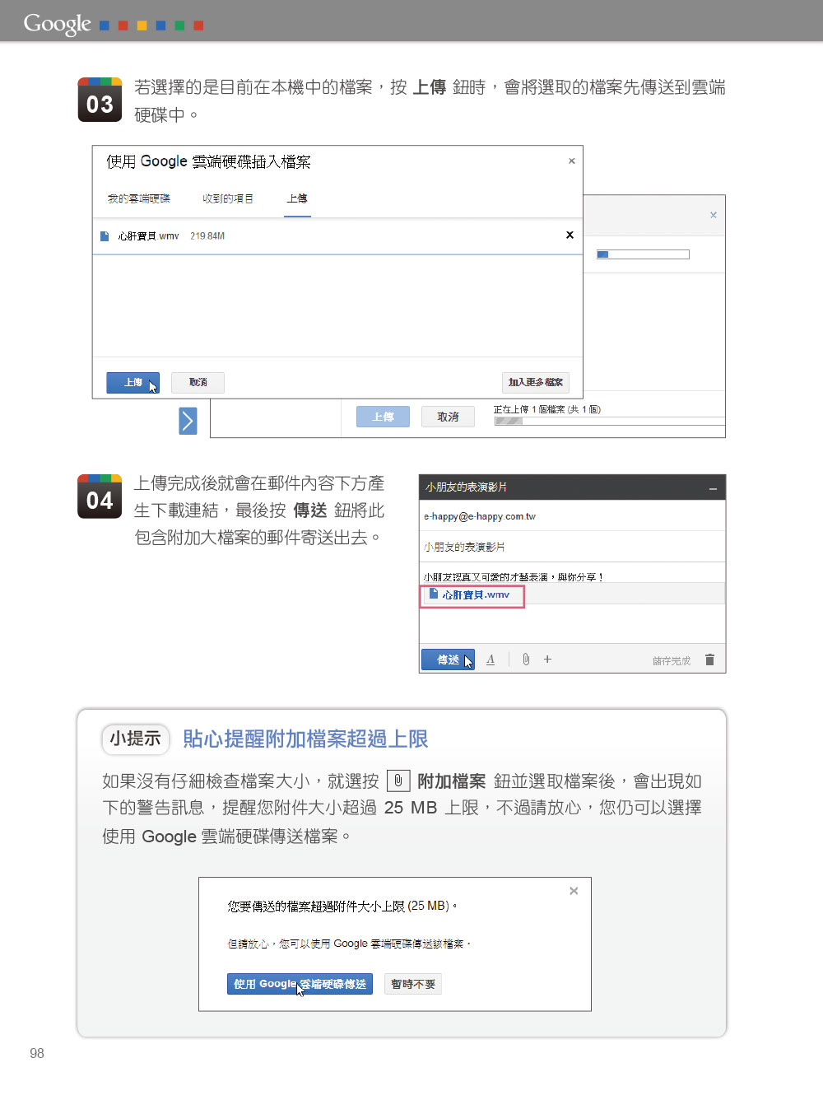
Task: Click the subject field 小朋友的表演影片
Action: 572,547
